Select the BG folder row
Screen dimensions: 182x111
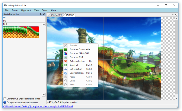(x=24, y=21)
